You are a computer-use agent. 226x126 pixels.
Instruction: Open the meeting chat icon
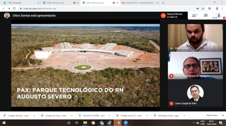(206, 15)
